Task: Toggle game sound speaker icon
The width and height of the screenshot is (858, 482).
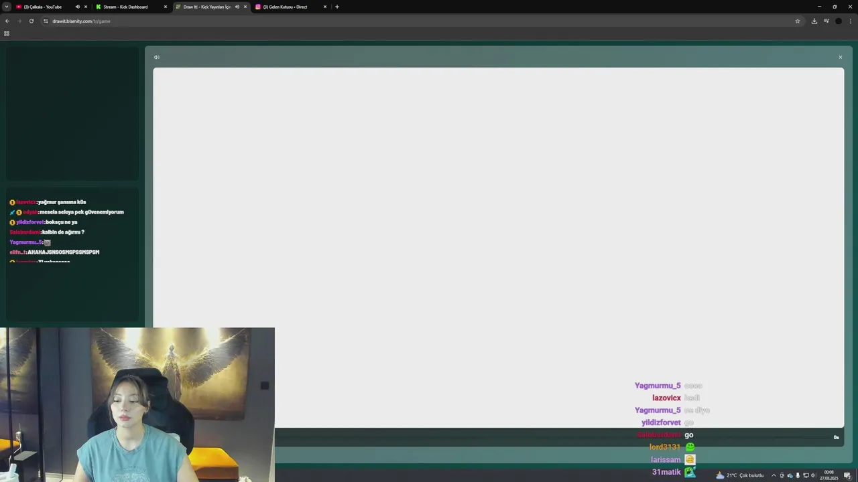Action: click(157, 57)
